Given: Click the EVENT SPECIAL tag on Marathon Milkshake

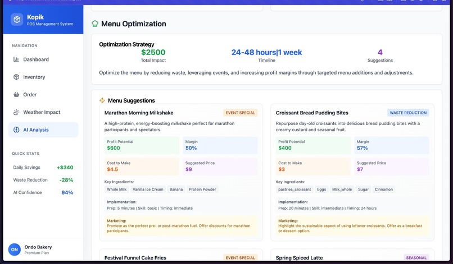Looking at the screenshot, I should (241, 113).
